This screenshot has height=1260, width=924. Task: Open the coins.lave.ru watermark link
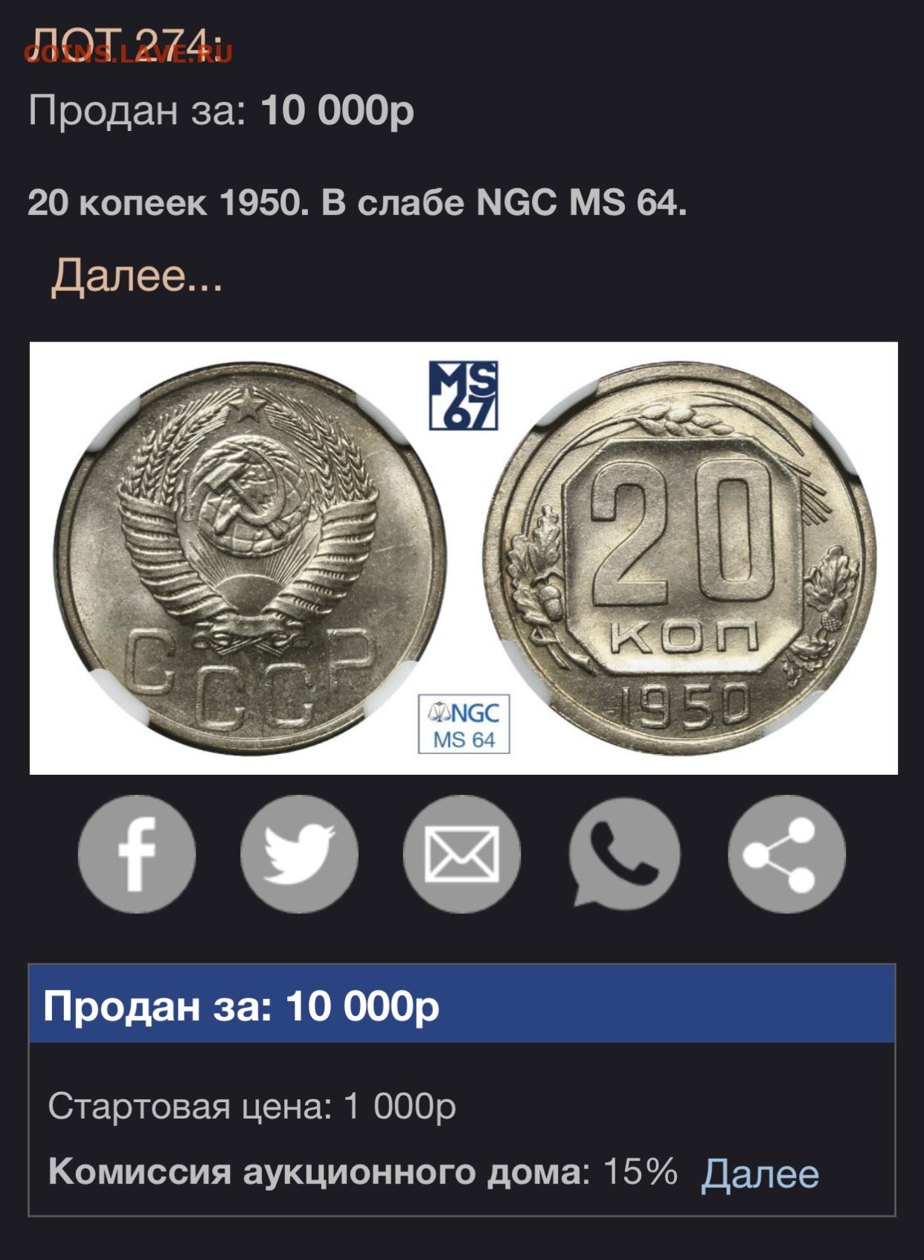[x=128, y=54]
